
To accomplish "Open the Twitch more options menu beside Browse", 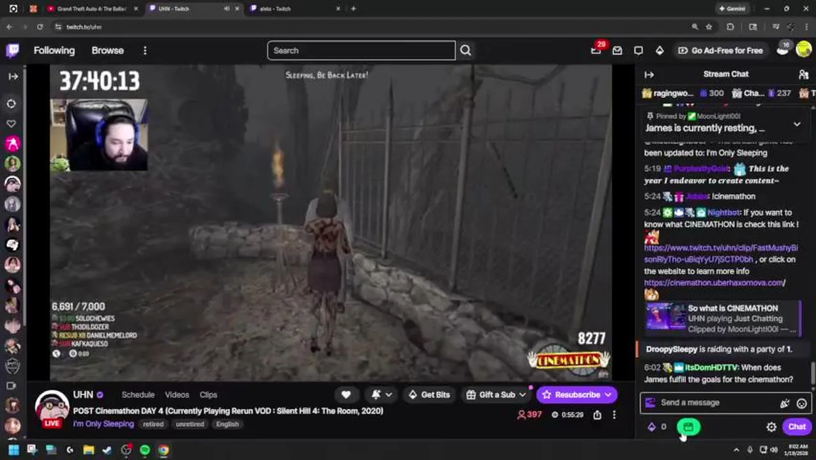I will click(x=145, y=50).
